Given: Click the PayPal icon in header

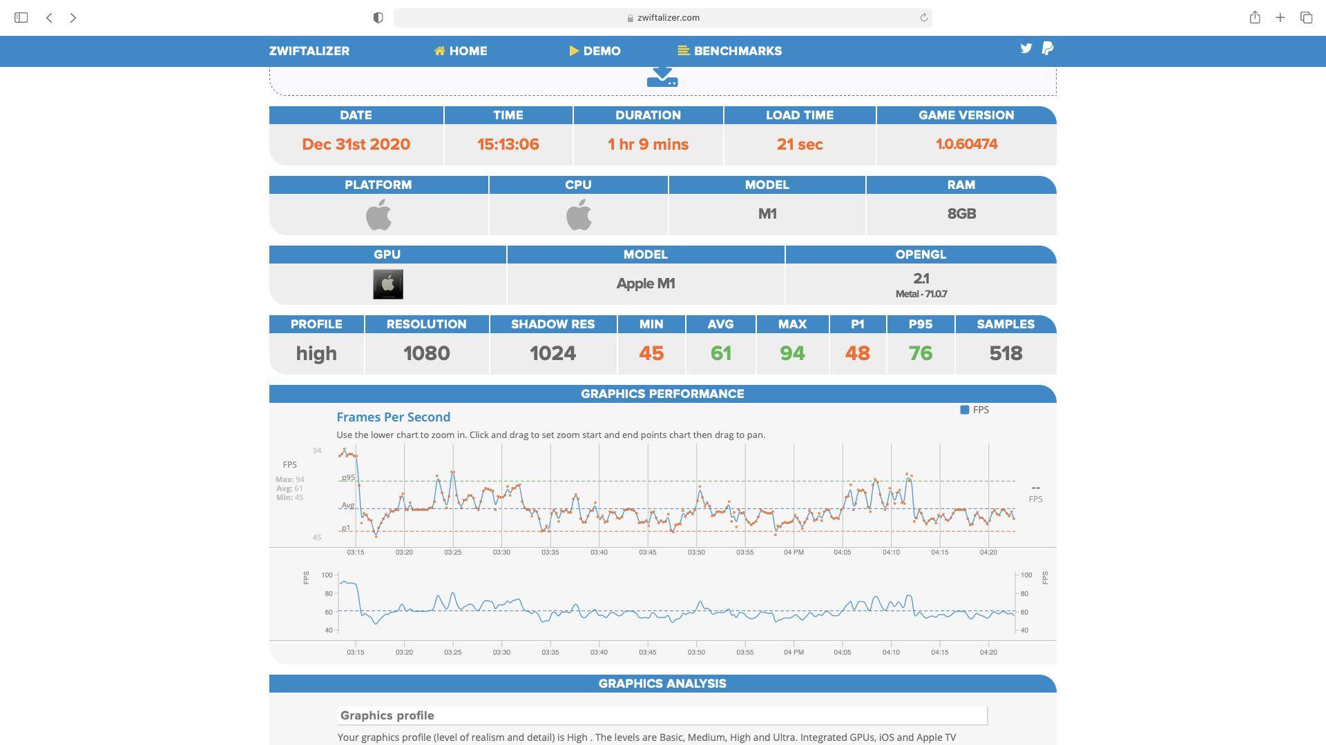Looking at the screenshot, I should coord(1048,48).
